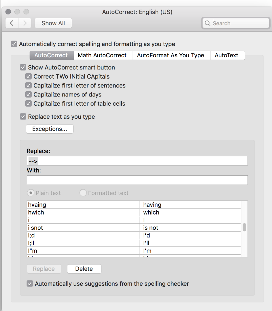Toggle Automatically correct spelling and formatting
The width and height of the screenshot is (272, 311).
14,44
